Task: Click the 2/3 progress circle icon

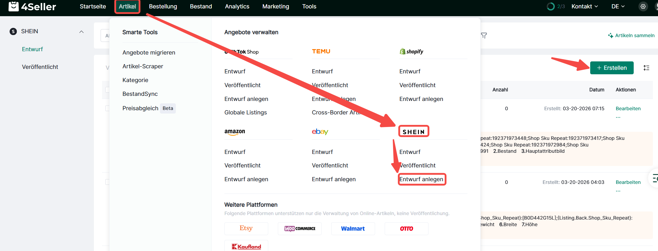Action: [551, 7]
